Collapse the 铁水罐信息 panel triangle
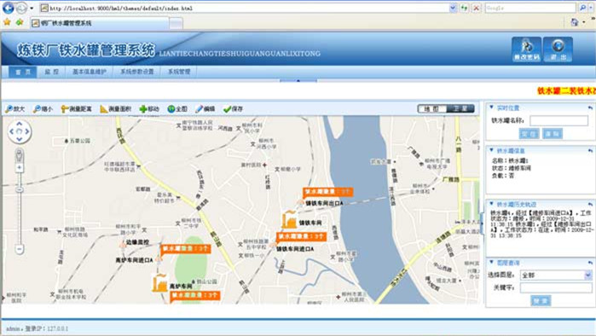 (491, 150)
